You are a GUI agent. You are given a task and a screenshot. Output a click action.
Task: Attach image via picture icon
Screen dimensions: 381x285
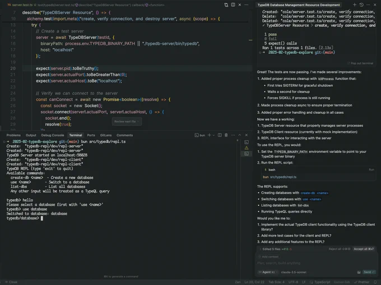point(359,272)
